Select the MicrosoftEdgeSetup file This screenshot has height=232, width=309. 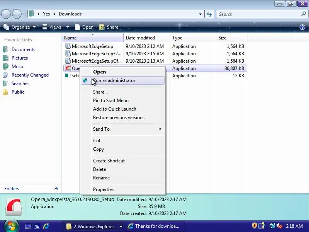click(92, 46)
